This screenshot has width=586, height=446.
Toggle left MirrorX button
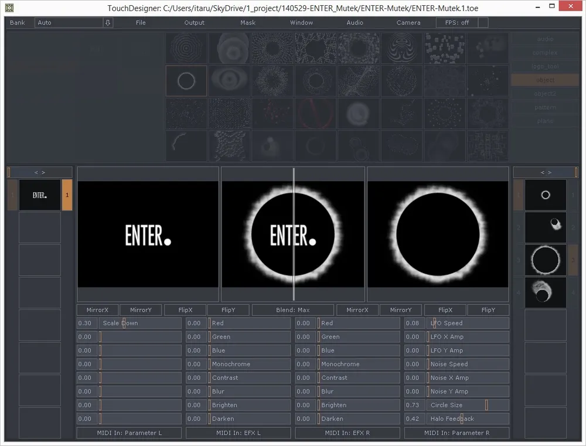click(x=97, y=310)
